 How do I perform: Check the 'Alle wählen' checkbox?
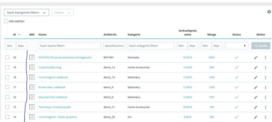click(6, 21)
